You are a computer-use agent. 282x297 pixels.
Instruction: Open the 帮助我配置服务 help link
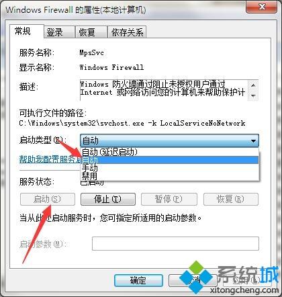pos(50,159)
